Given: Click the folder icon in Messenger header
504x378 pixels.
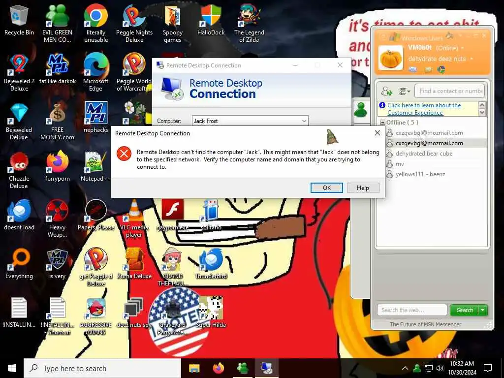Looking at the screenshot, I should [428, 69].
